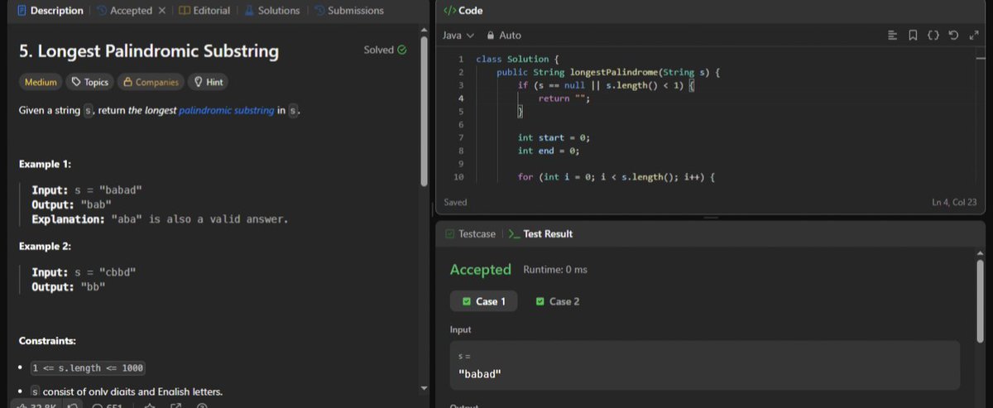This screenshot has width=993, height=408.
Task: Open the Accepted submission tab
Action: point(124,11)
